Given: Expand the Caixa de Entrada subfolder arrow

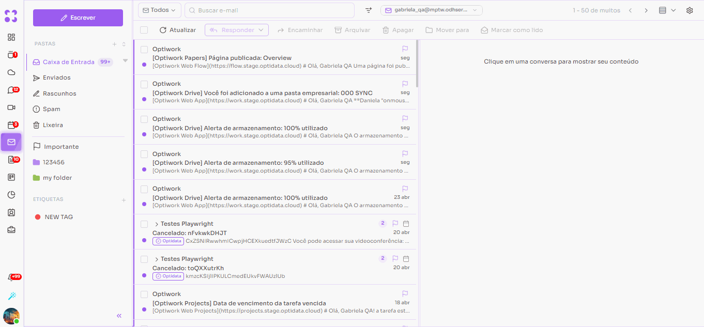Looking at the screenshot, I should point(125,61).
